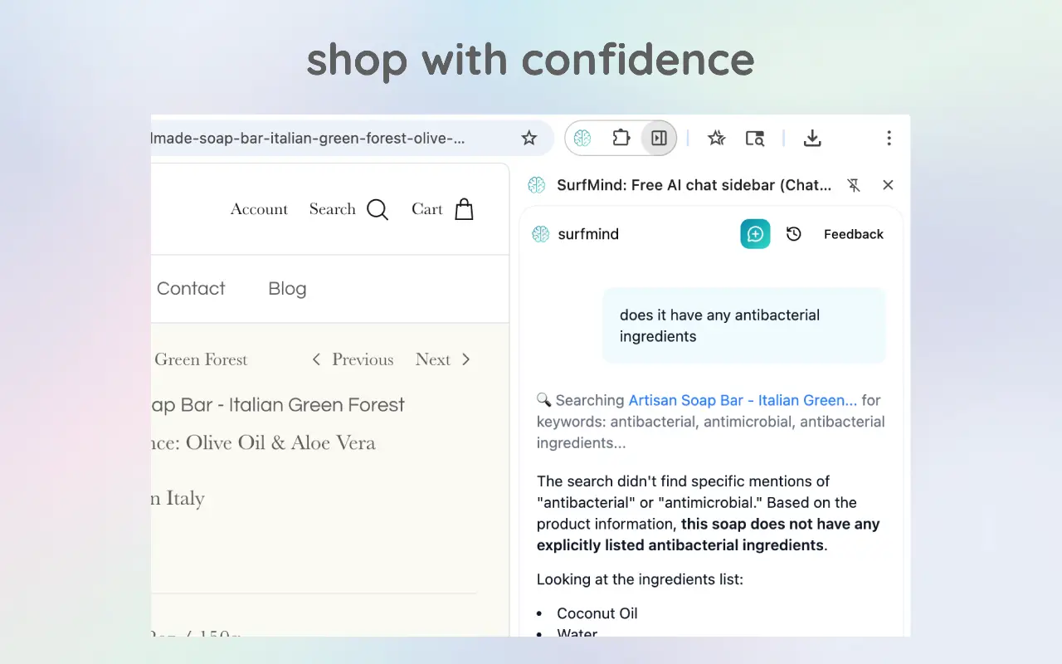1062x664 pixels.
Task: Click the Cart text link
Action: (x=427, y=209)
